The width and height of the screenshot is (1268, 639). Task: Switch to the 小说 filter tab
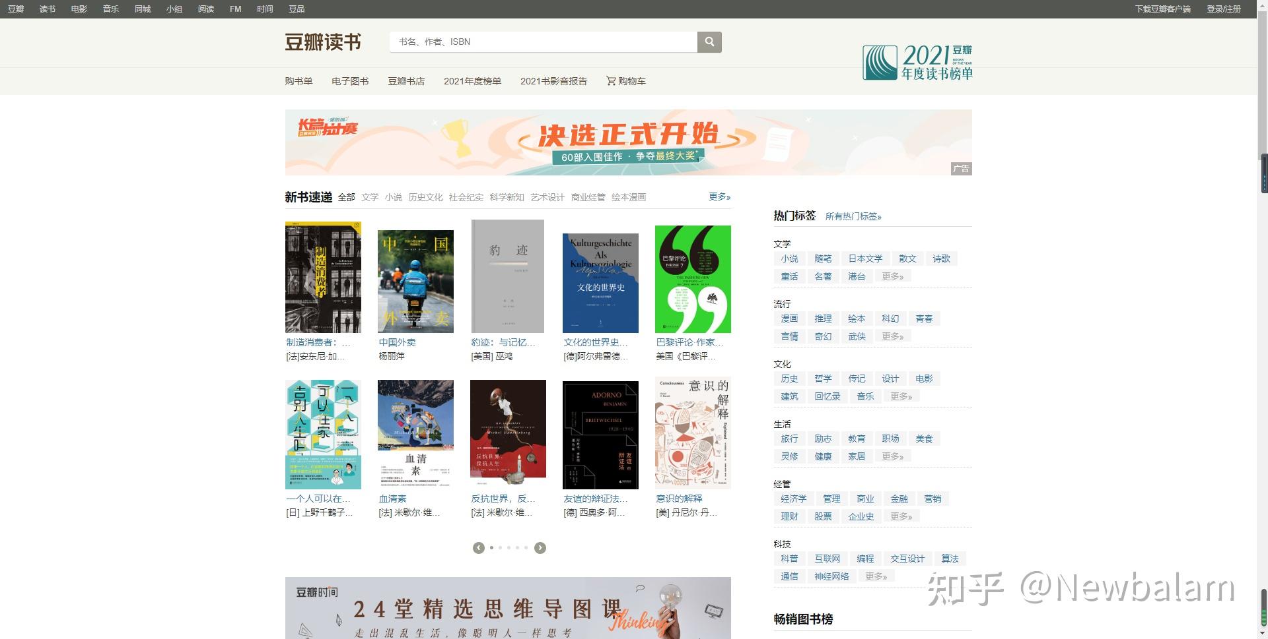point(393,197)
